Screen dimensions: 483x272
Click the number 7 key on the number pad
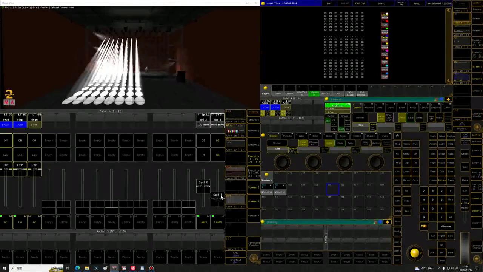pyautogui.click(x=424, y=191)
